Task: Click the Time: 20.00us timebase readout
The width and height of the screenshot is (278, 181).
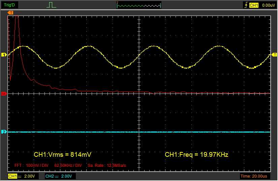Action: click(254, 176)
